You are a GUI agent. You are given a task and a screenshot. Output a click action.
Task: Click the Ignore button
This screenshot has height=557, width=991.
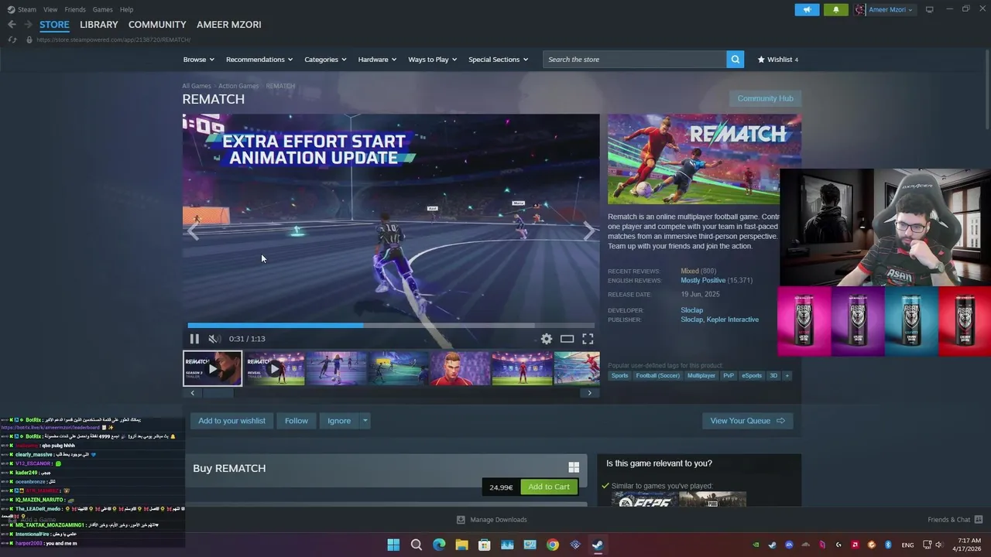339,421
